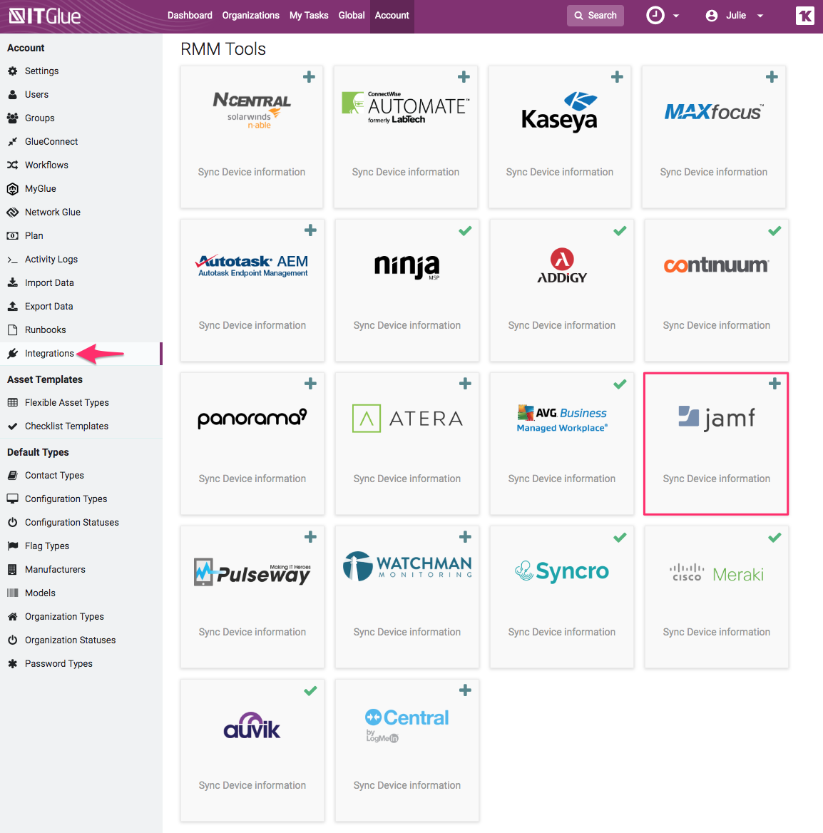Open the Julie account dropdown arrow
The height and width of the screenshot is (833, 823).
760,16
